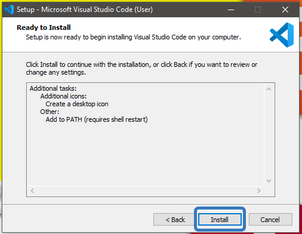Image resolution: width=302 pixels, height=234 pixels.
Task: Cancel the setup wizard
Action: point(270,220)
